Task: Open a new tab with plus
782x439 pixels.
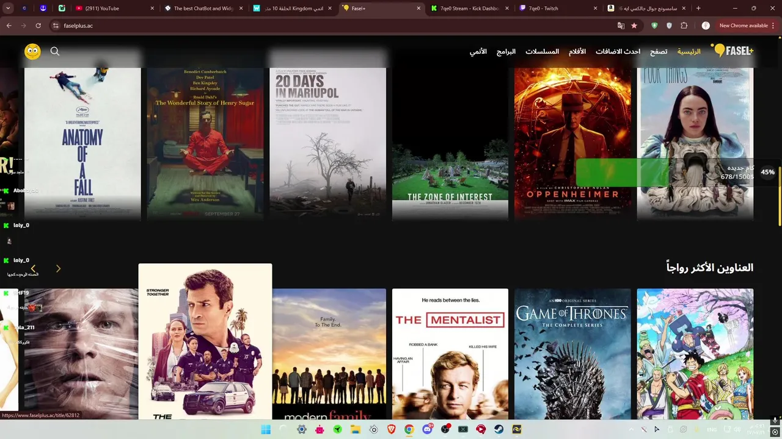Action: 698,9
